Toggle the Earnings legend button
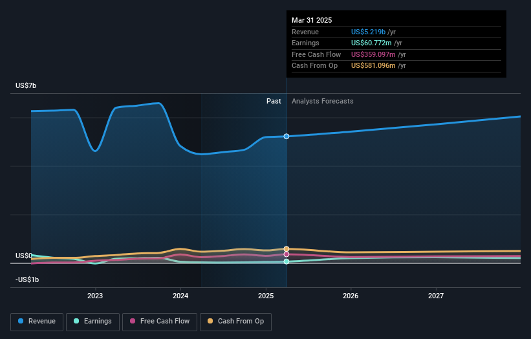531x339 pixels. [92, 322]
